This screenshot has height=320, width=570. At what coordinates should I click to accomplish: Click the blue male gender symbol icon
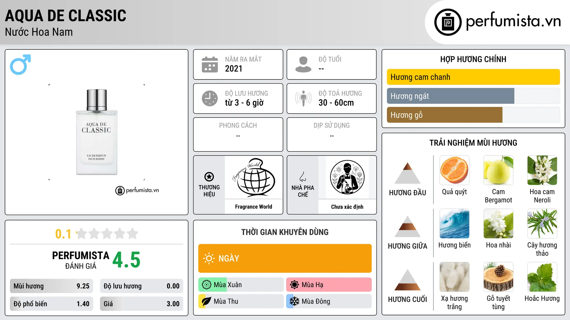pyautogui.click(x=20, y=64)
